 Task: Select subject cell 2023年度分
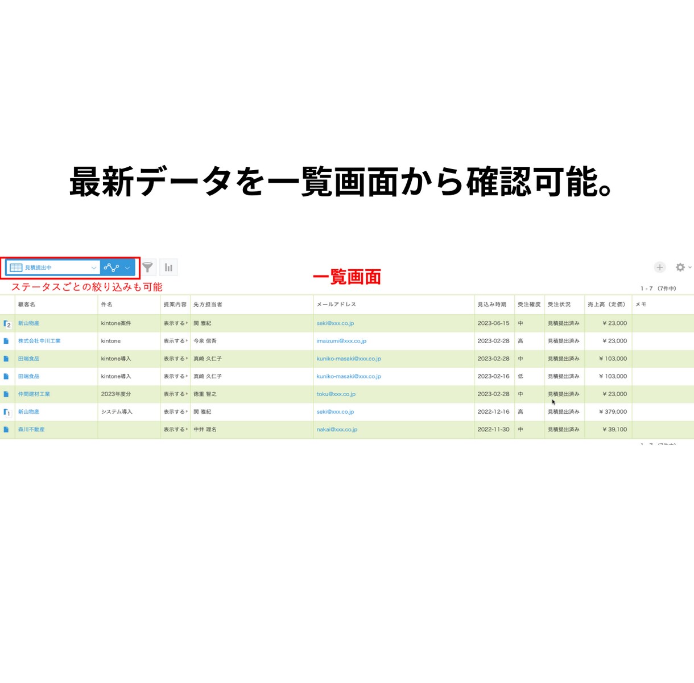[116, 394]
